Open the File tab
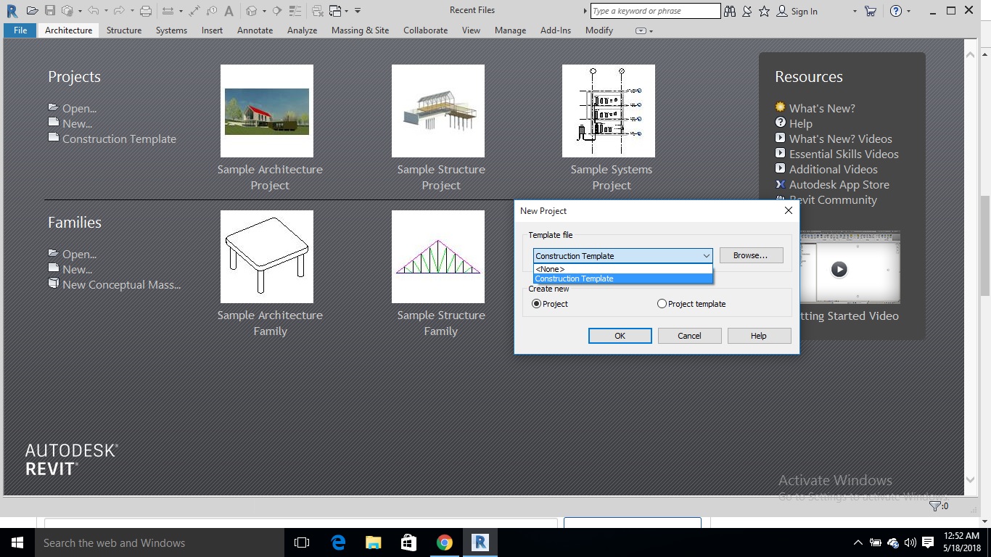This screenshot has width=991, height=557. click(x=20, y=30)
